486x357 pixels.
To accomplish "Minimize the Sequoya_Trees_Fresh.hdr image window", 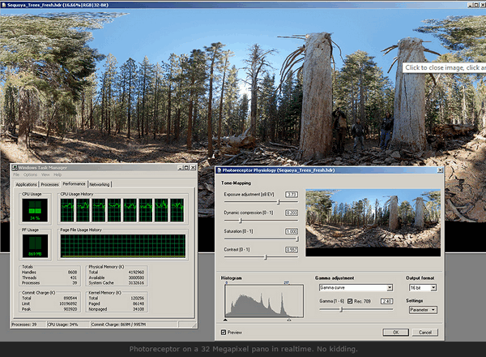I will [470, 5].
